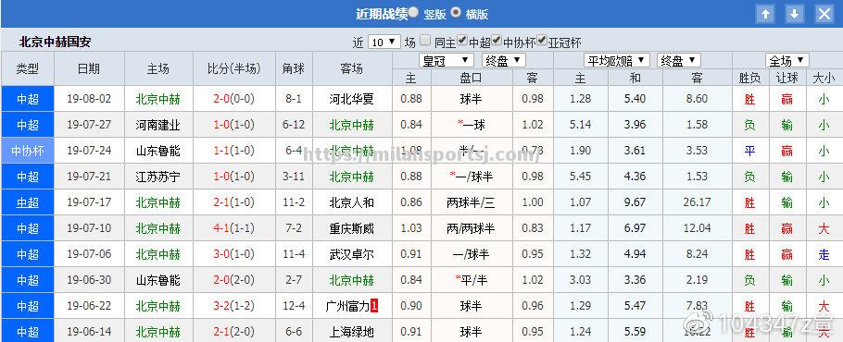Open 江苏苏宁 home team link

point(158,177)
